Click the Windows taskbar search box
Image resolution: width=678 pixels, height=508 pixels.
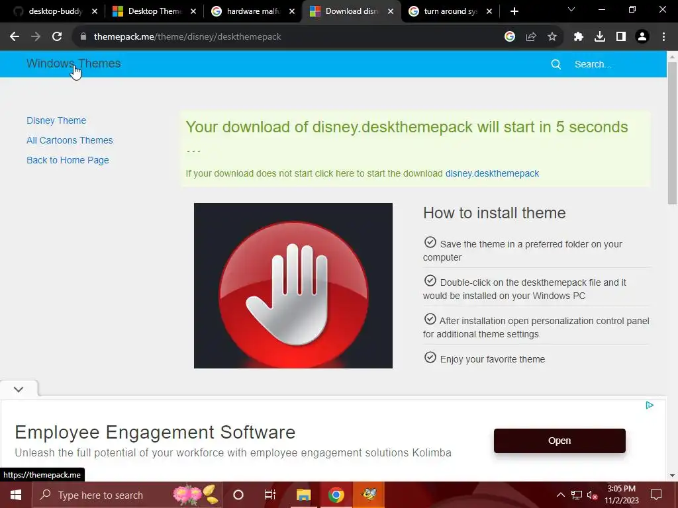pyautogui.click(x=128, y=495)
